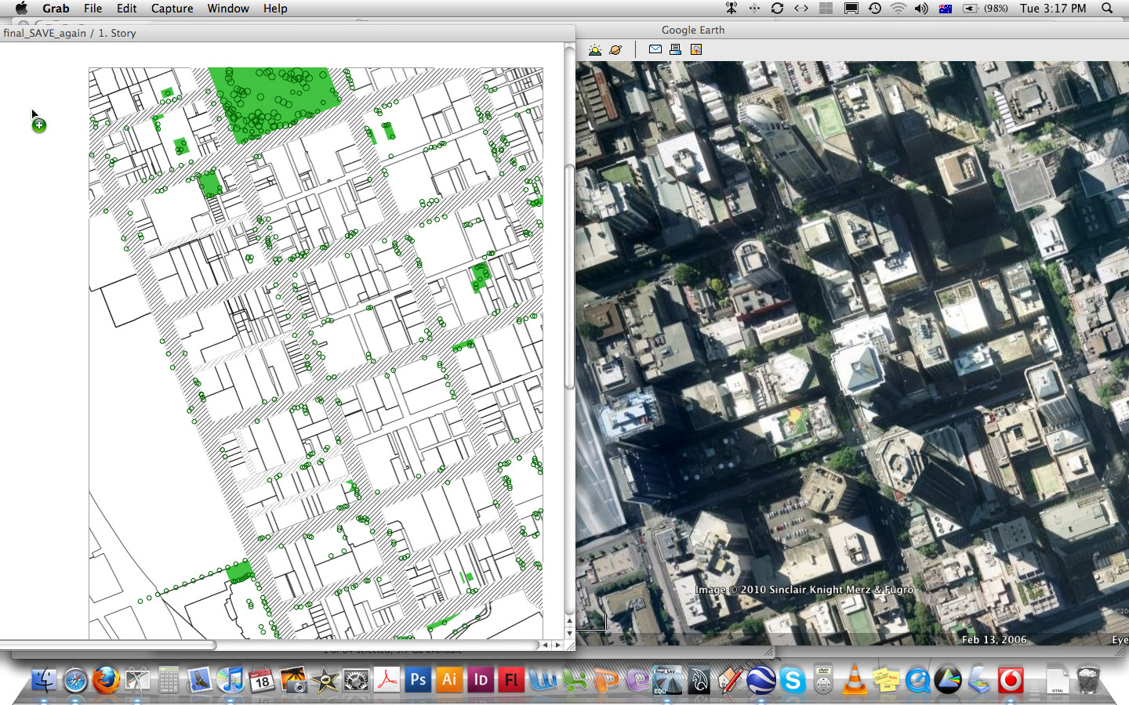Toggle sunlight across the landscape
This screenshot has height=705, width=1129.
click(x=594, y=49)
